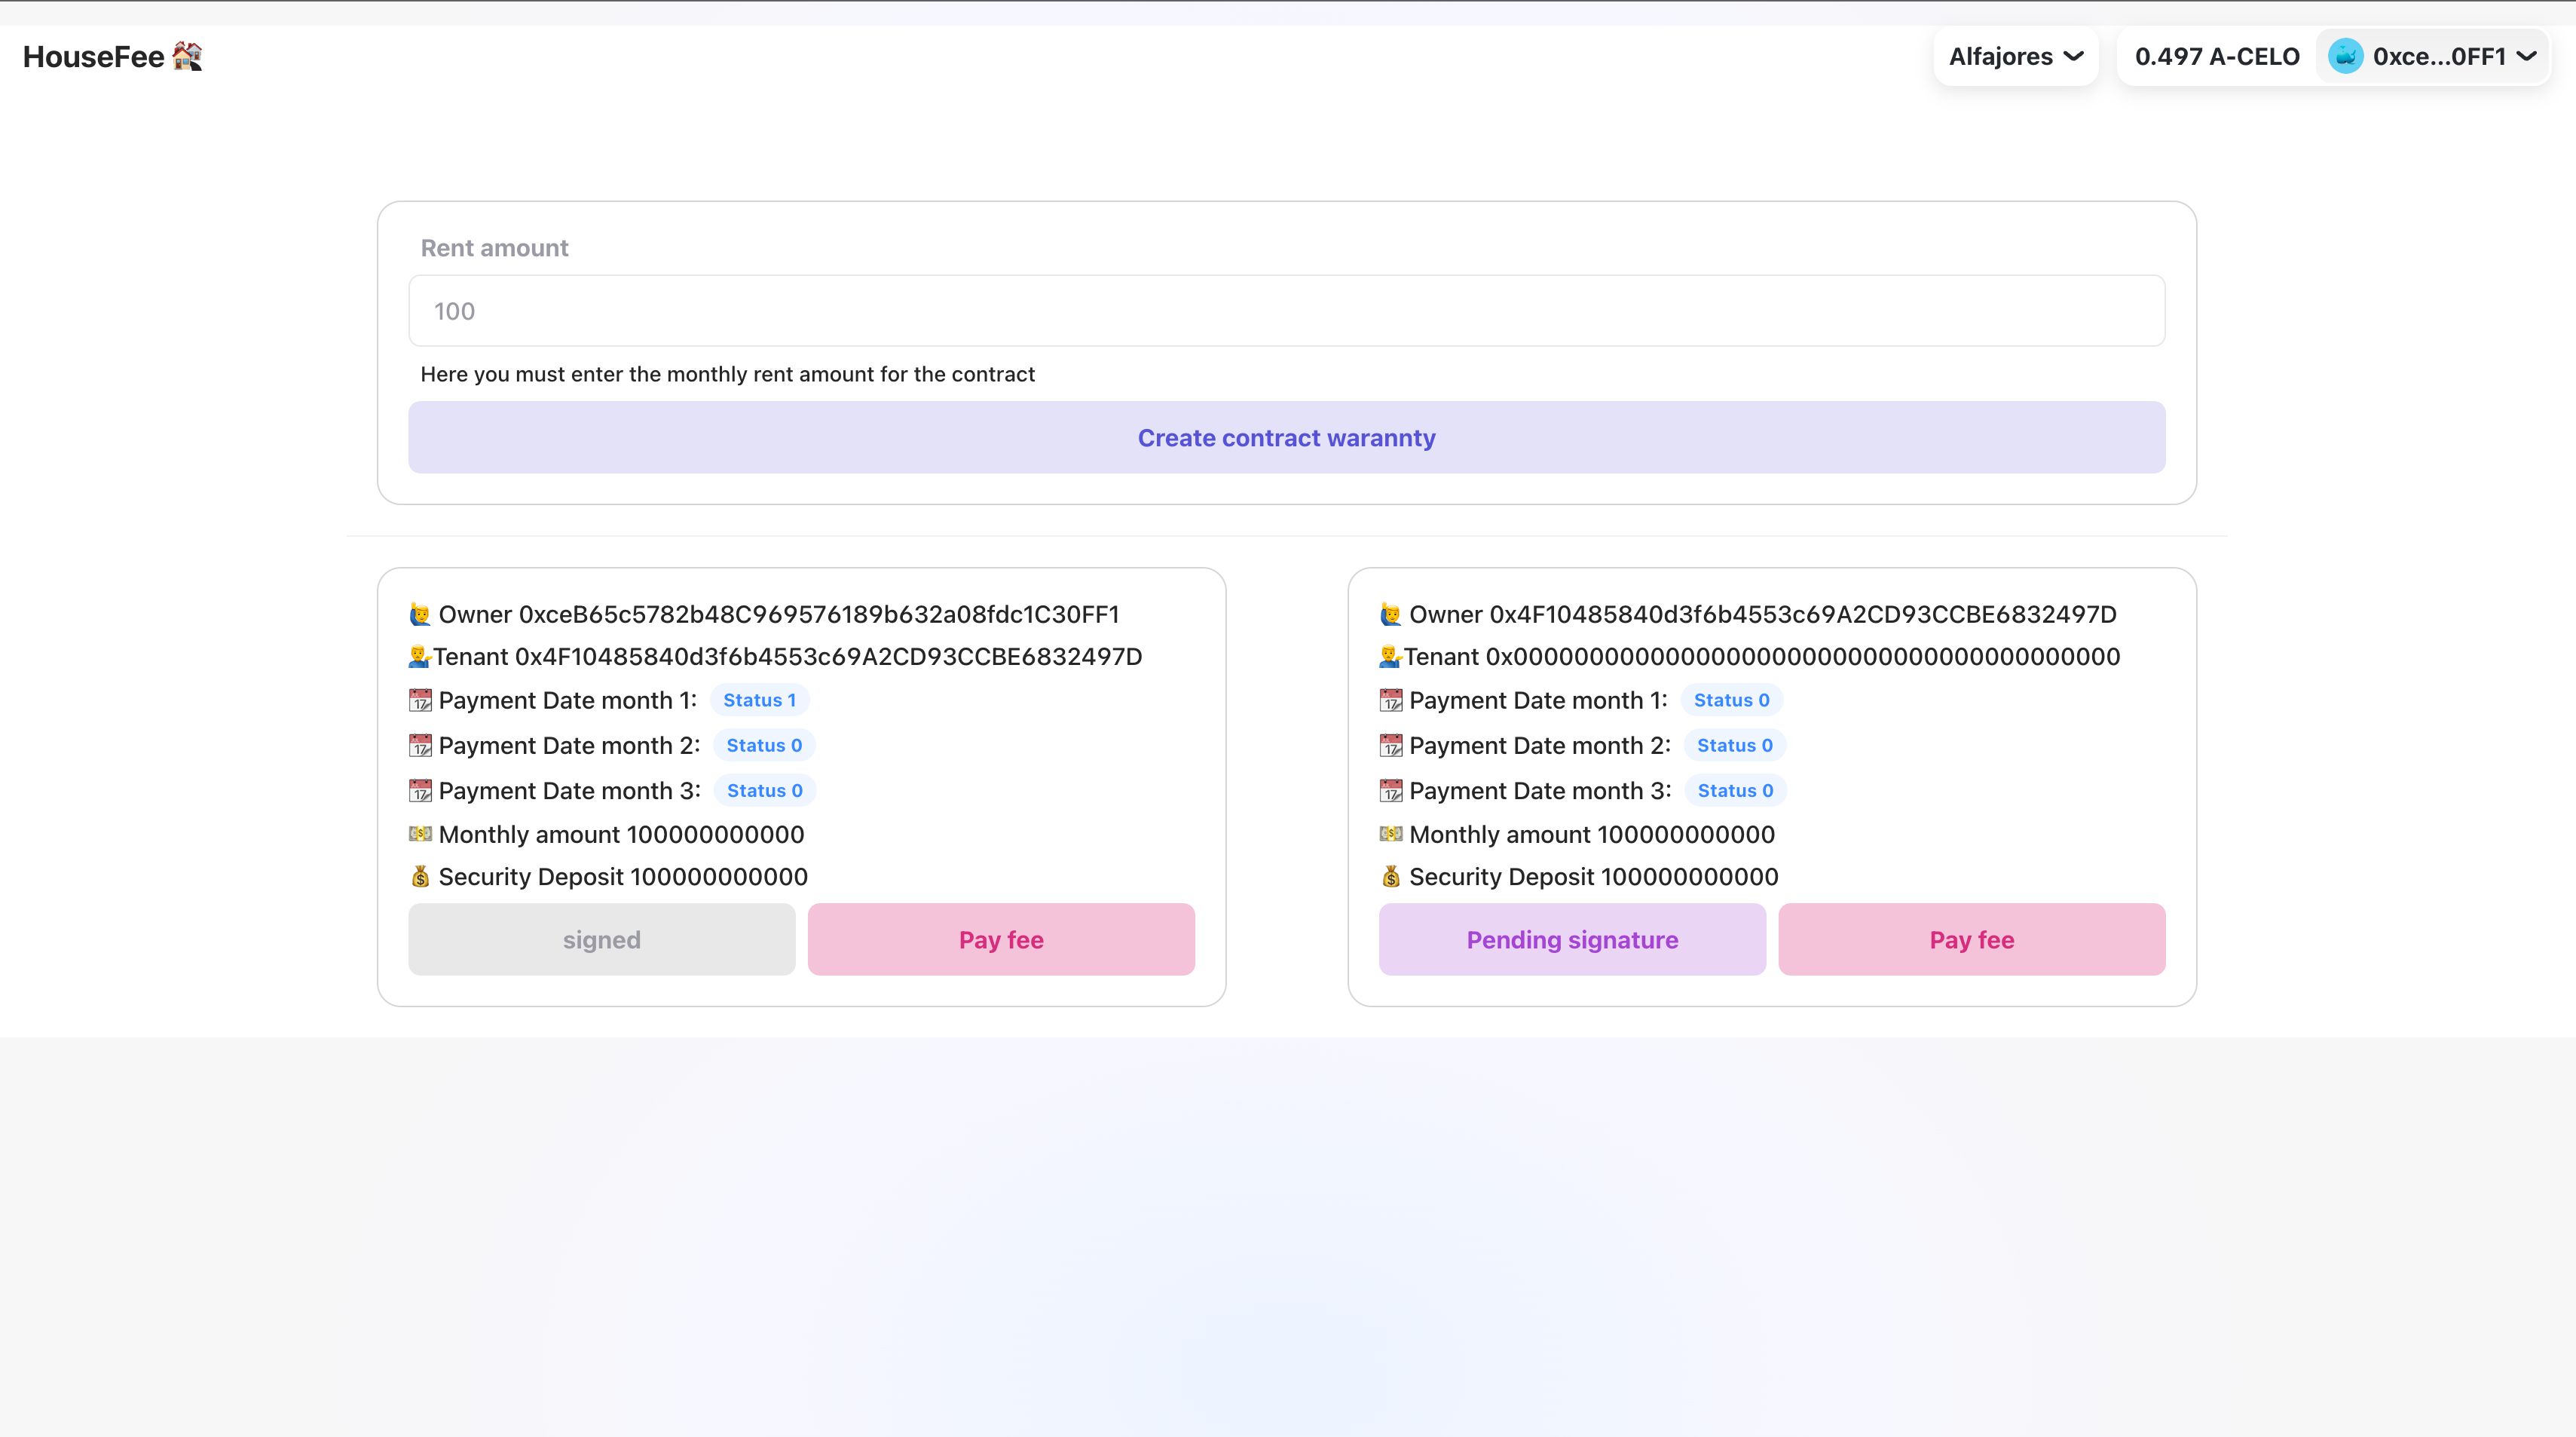Click tenant address 0x4F10485840d3...6832497D in first card
Screen dimensions: 2576x1437
click(828, 657)
